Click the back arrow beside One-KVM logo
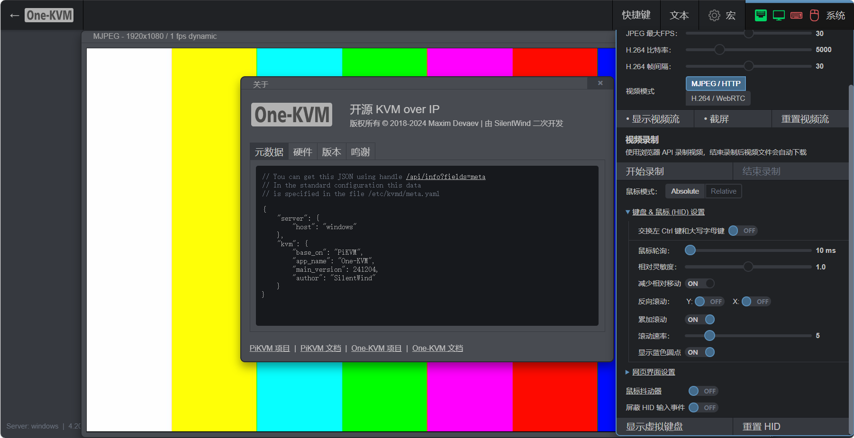Image resolution: width=854 pixels, height=438 pixels. (14, 16)
